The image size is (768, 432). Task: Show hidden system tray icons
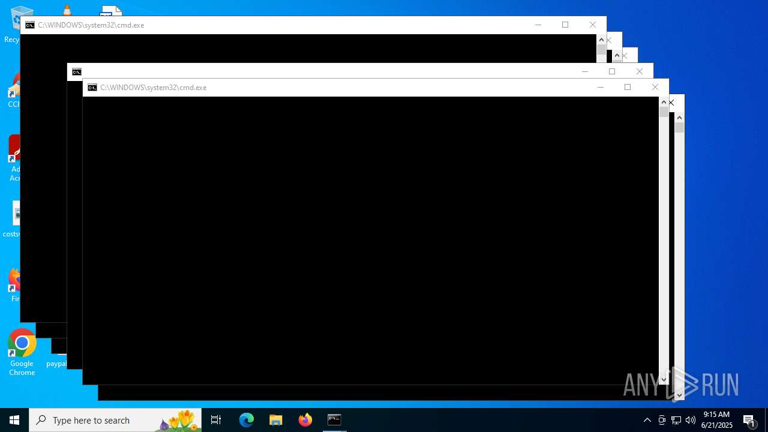pos(647,420)
